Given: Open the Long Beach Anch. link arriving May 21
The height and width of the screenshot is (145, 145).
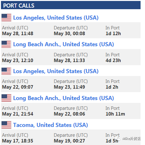Looking at the screenshot, I should [63, 98].
